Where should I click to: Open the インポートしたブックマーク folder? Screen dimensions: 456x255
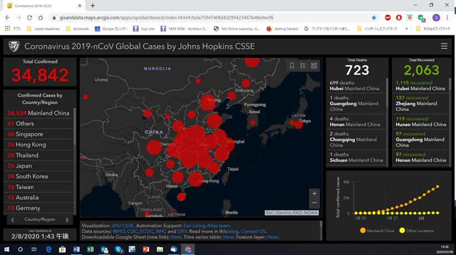377,29
